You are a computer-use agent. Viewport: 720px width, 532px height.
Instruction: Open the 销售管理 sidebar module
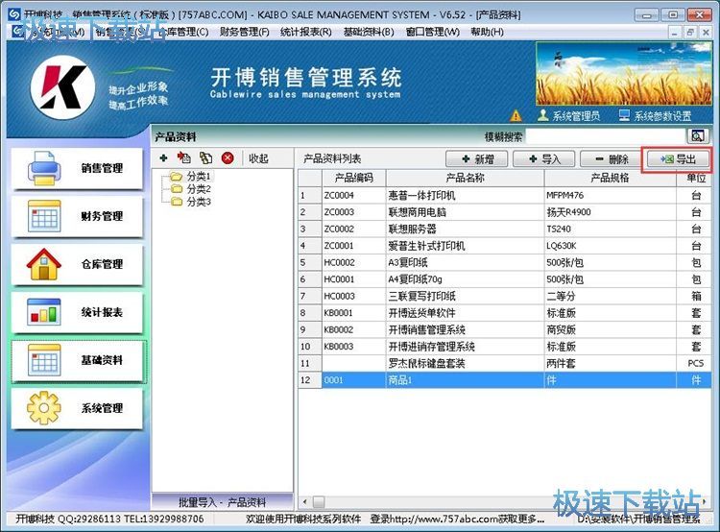tap(77, 168)
